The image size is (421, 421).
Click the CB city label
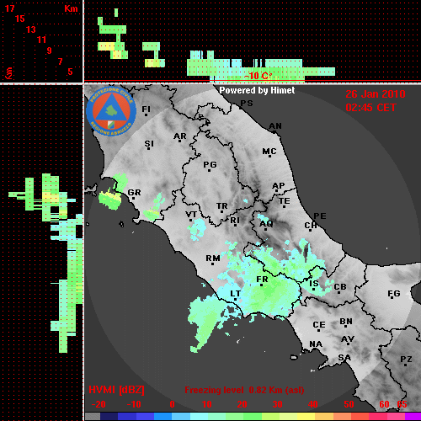pyautogui.click(x=340, y=287)
